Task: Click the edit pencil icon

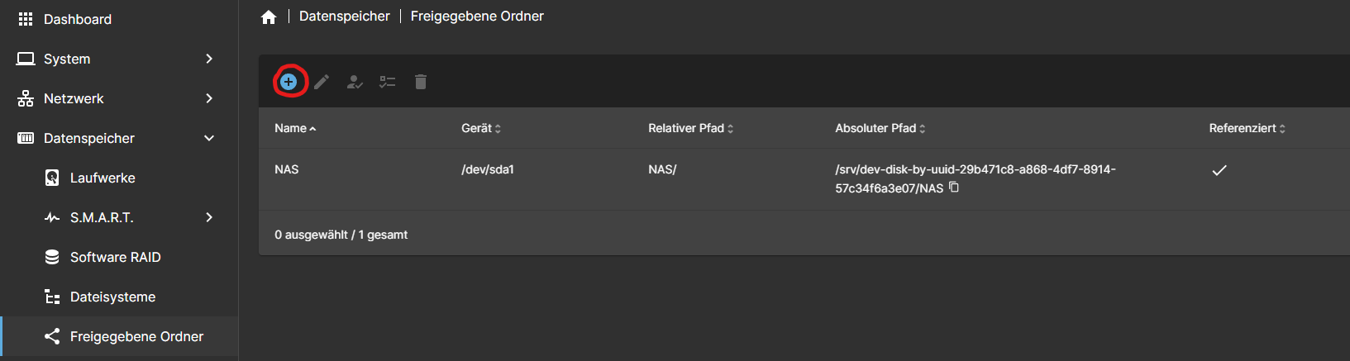Action: pos(322,82)
